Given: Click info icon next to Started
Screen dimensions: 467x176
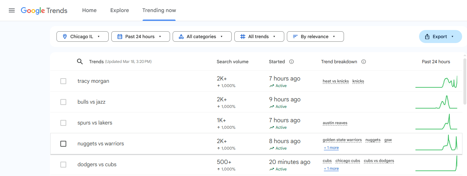Looking at the screenshot, I should pos(292,62).
